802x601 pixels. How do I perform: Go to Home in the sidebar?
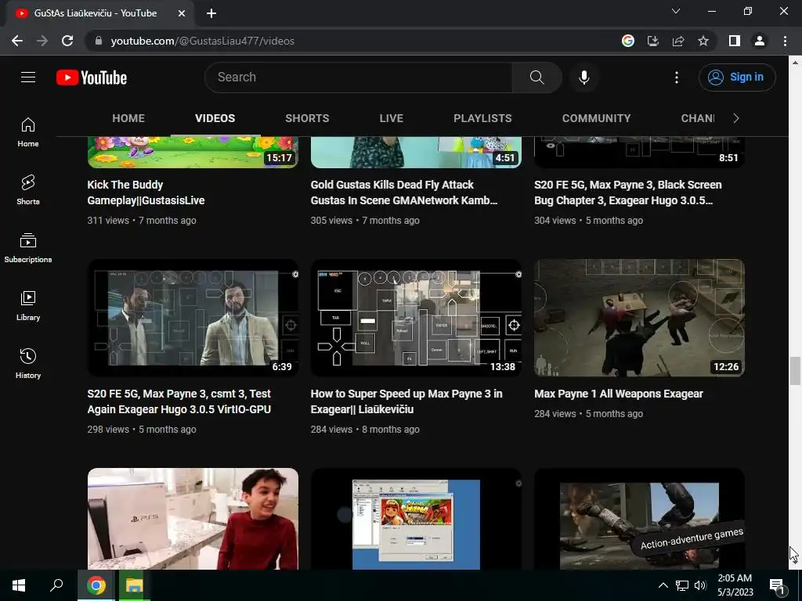pos(28,132)
